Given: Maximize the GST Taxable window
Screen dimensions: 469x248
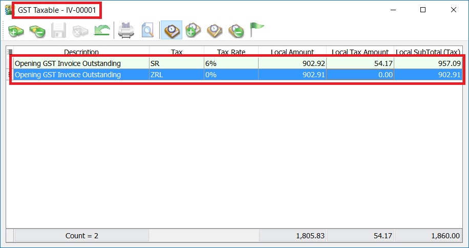Looking at the screenshot, I should click(x=423, y=10).
